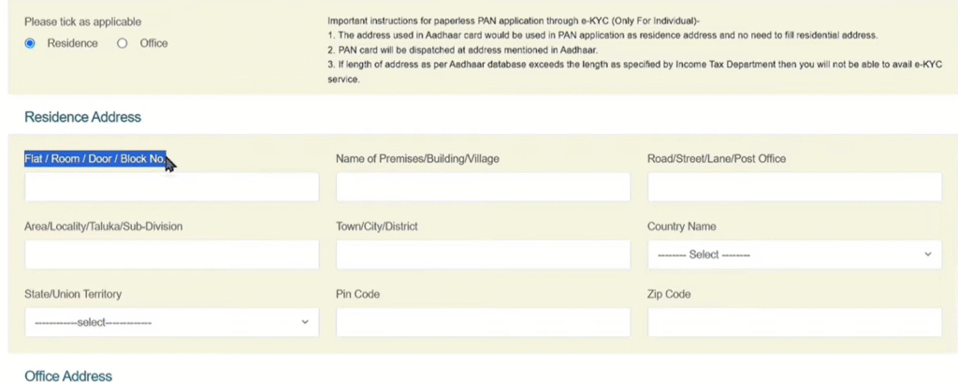Click the 'Please tick as applicable' text
Viewport: 958px width, 382px height.
tap(83, 21)
